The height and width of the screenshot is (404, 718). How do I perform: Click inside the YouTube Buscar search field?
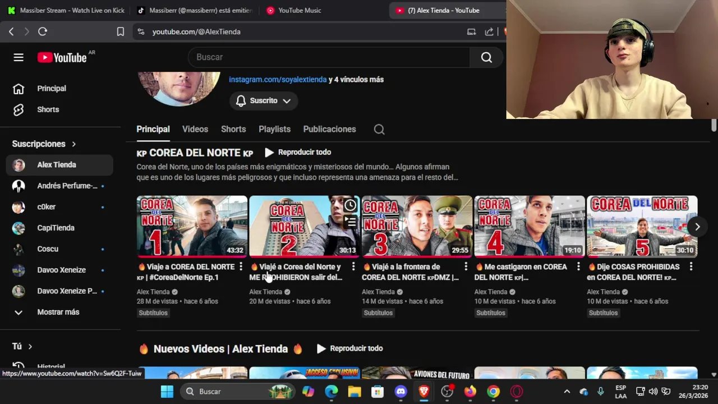point(329,57)
